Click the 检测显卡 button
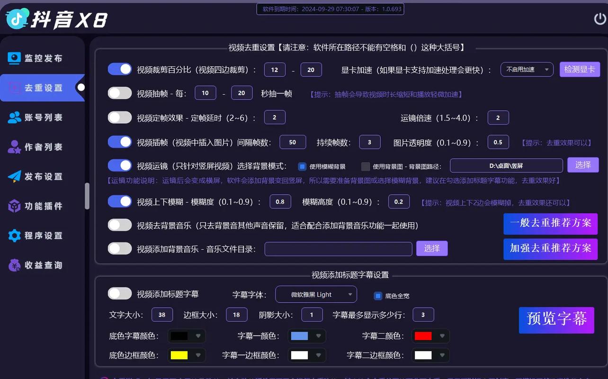Screen dimensions: 608x379 580,69
